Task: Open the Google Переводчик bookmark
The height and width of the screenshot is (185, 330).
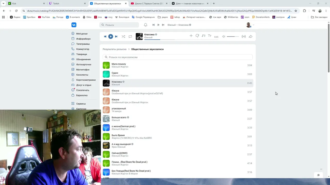Action: point(143,17)
